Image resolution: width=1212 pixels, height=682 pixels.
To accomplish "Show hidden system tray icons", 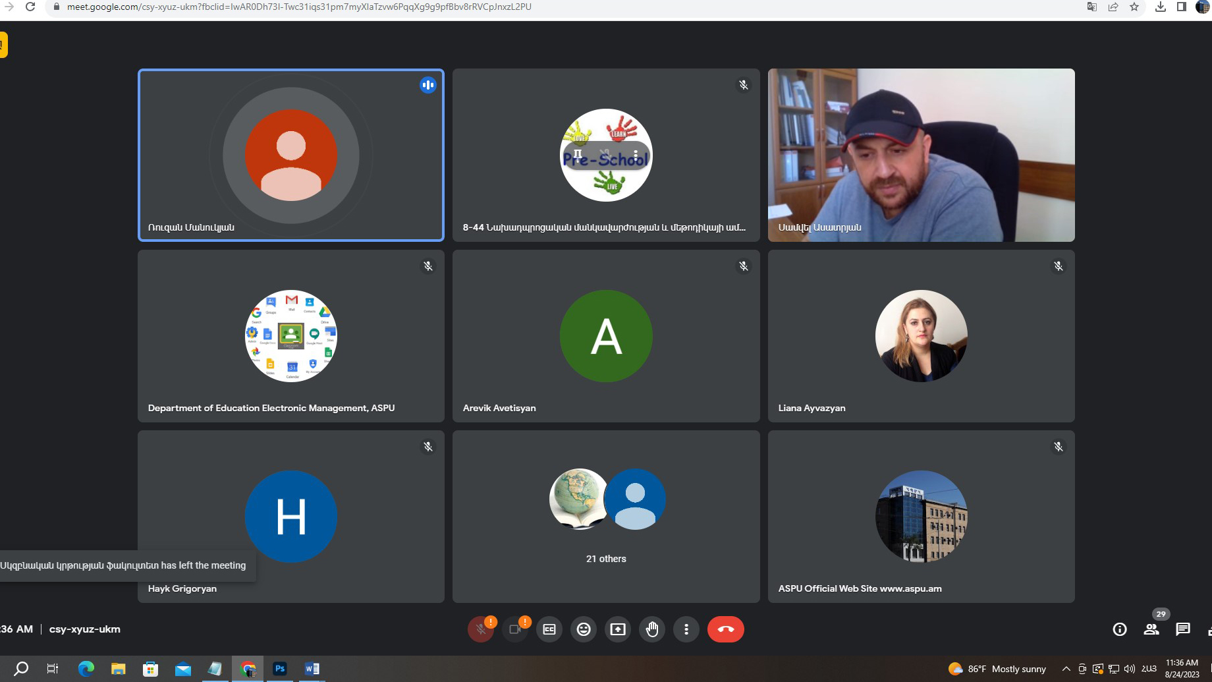I will pos(1066,669).
